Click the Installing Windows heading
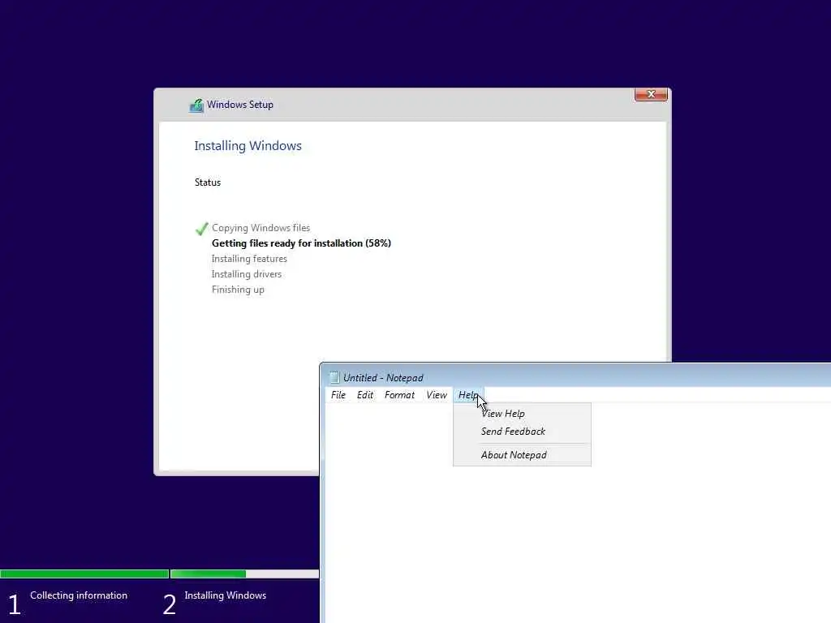The width and height of the screenshot is (831, 623). coord(248,146)
